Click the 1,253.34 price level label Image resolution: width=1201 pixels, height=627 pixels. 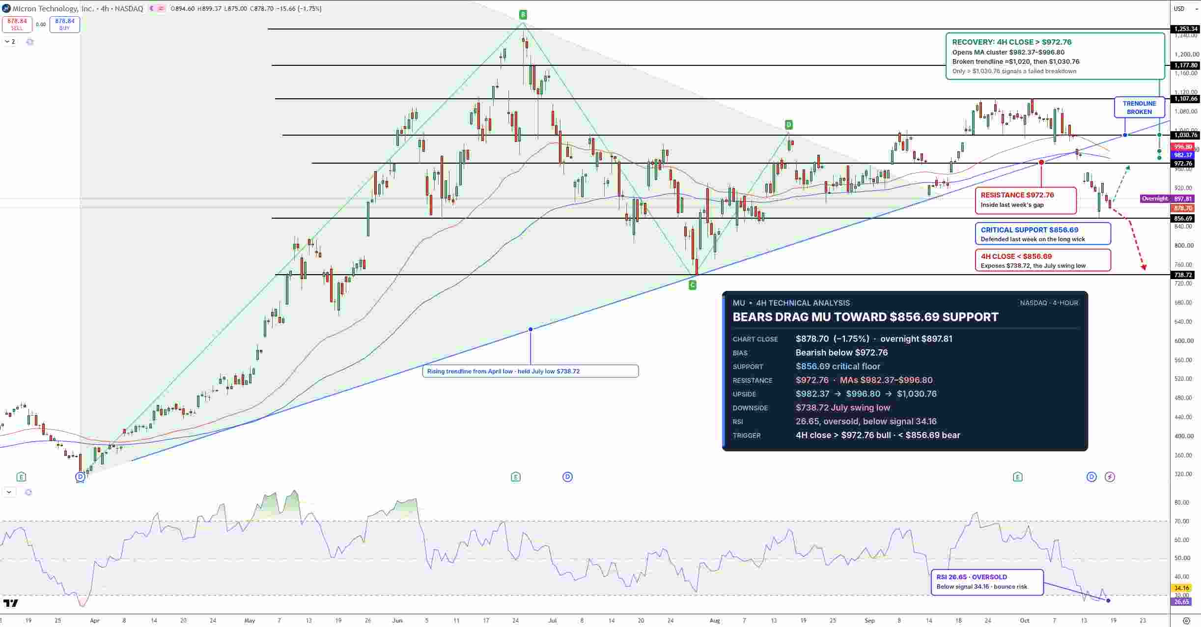click(x=1185, y=29)
